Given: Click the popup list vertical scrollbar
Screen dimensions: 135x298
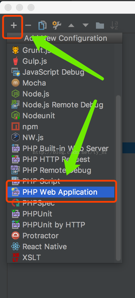Looking at the screenshot, I should tap(118, 178).
